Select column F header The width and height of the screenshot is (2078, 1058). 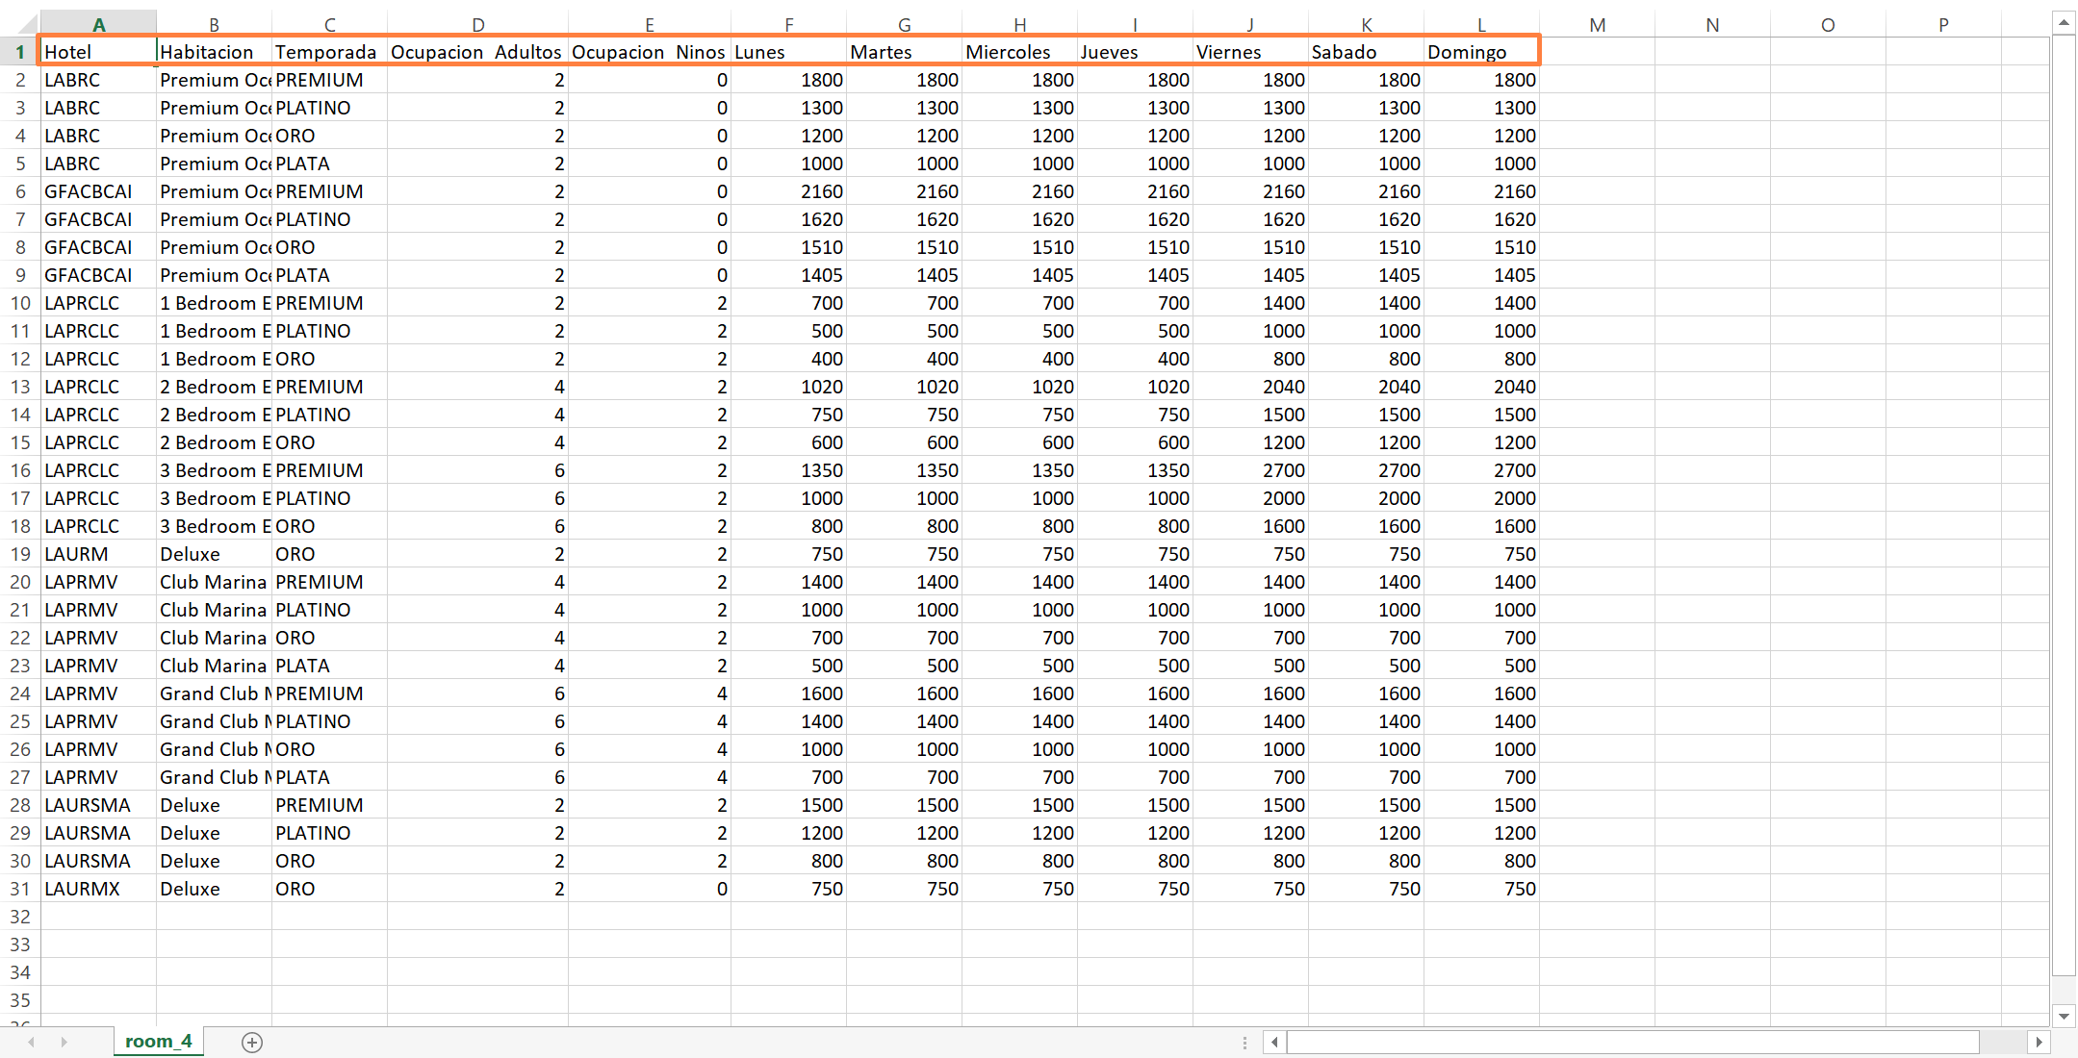tap(788, 25)
